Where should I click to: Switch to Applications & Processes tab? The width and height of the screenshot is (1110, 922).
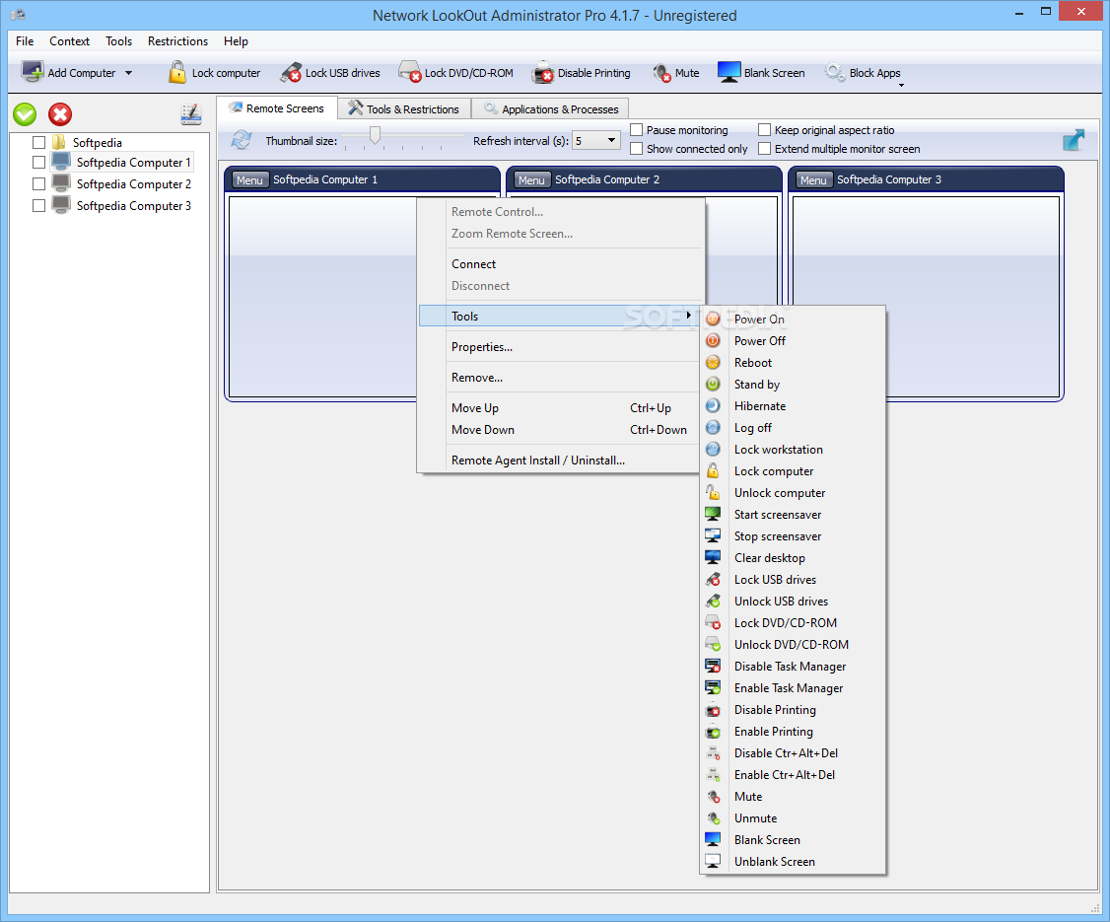pos(551,109)
